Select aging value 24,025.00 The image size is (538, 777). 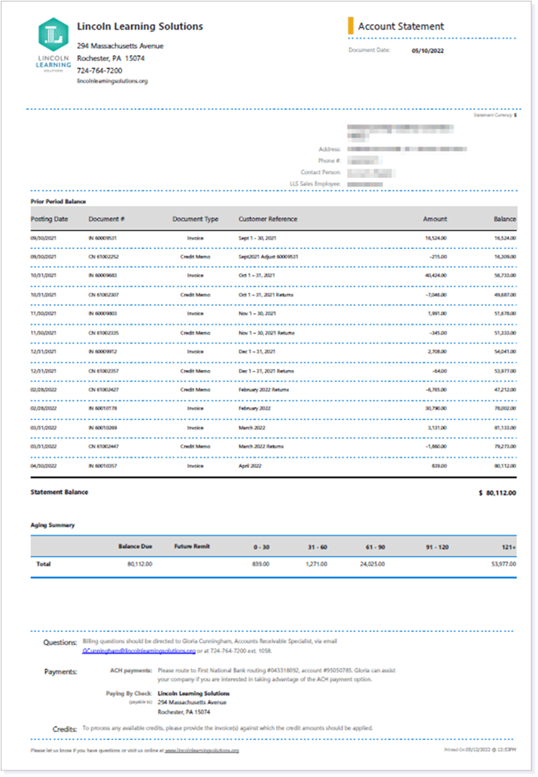373,564
